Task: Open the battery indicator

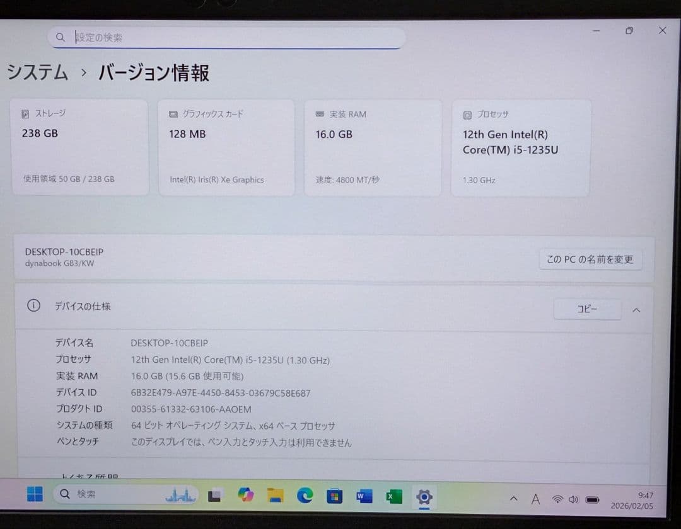Action: tap(592, 499)
